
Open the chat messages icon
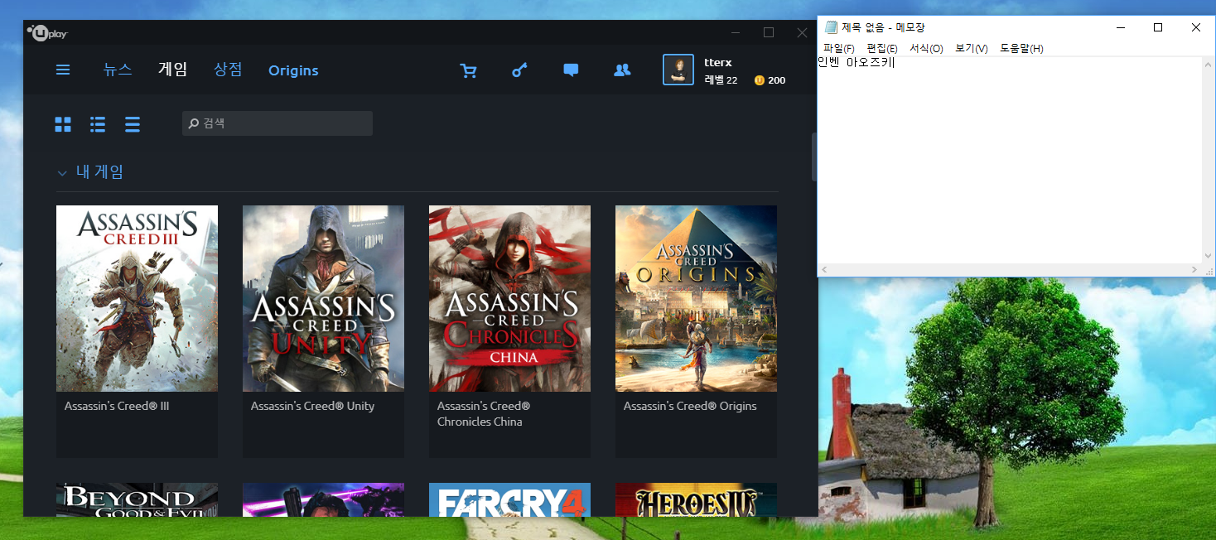tap(571, 70)
